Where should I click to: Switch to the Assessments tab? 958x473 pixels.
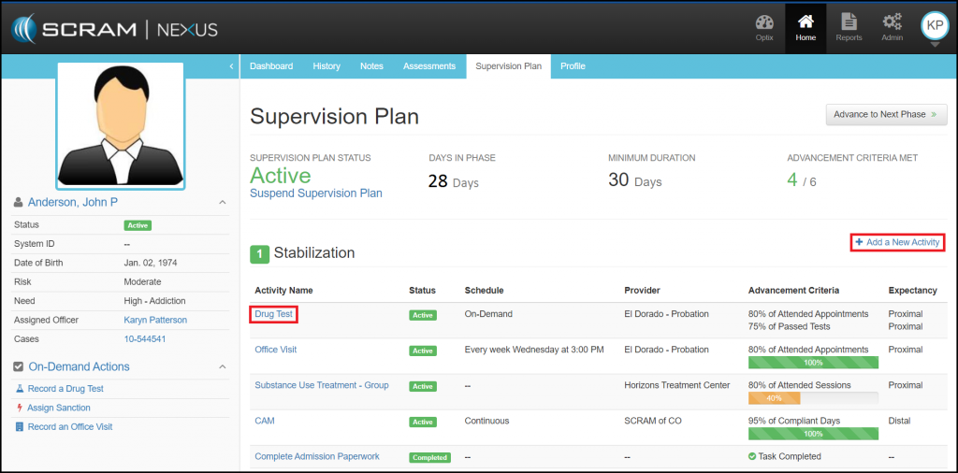coord(429,66)
